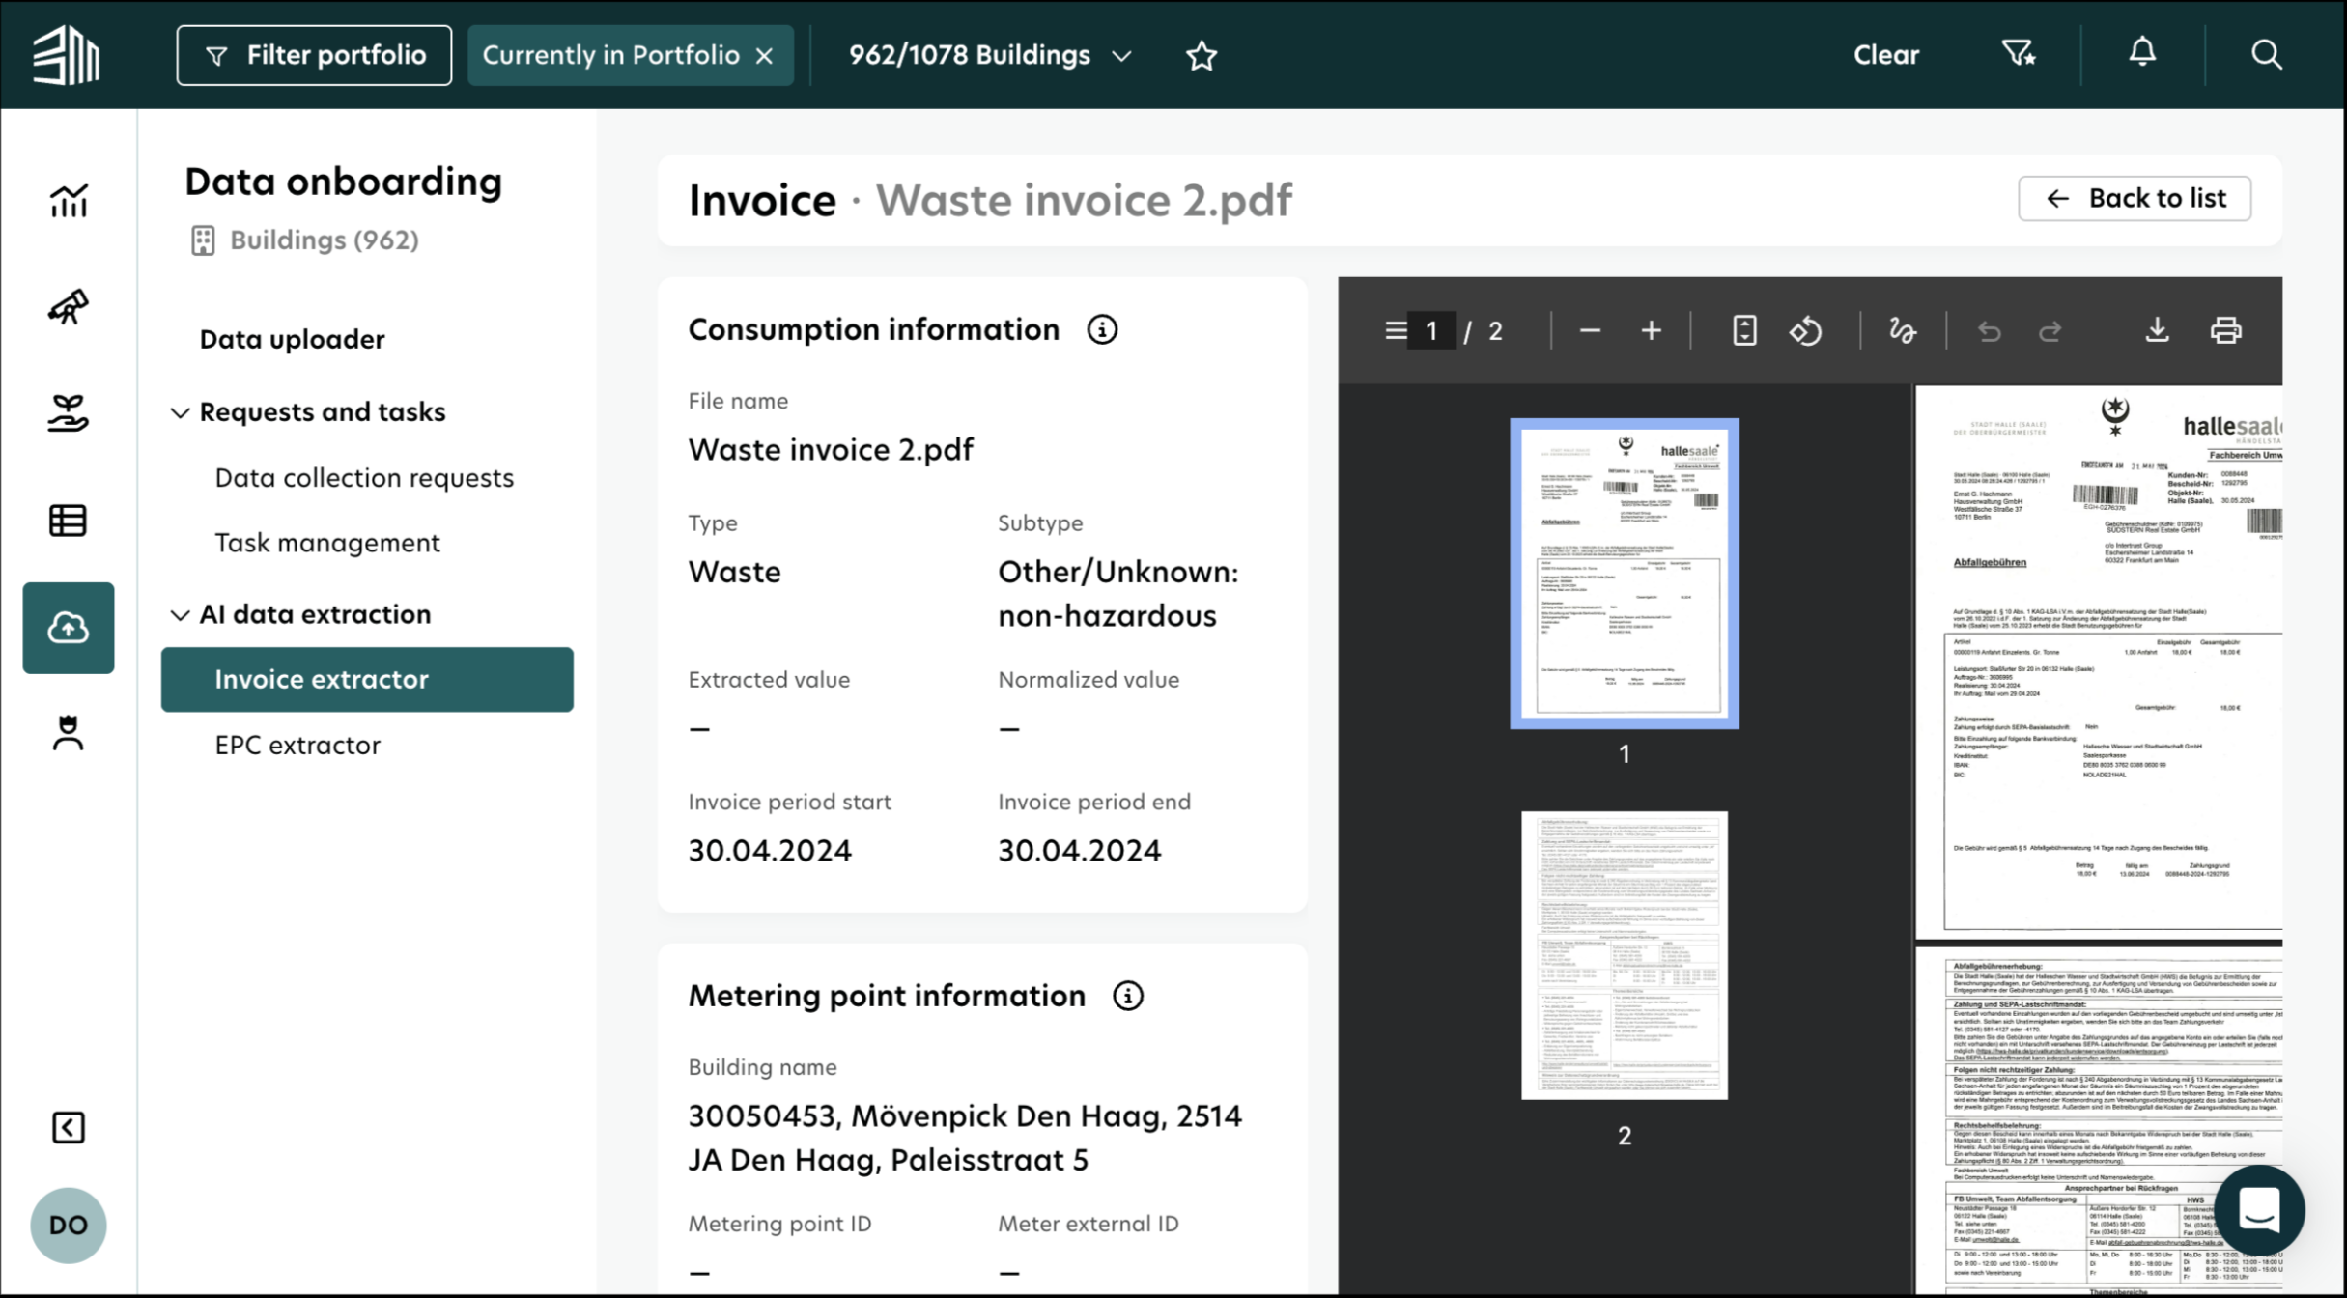The image size is (2347, 1298).
Task: Select page 1 thumbnail
Action: [1624, 573]
